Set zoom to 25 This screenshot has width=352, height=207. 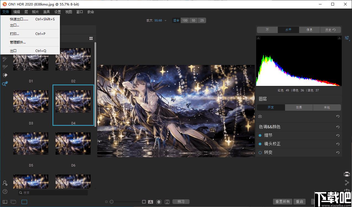(202, 20)
